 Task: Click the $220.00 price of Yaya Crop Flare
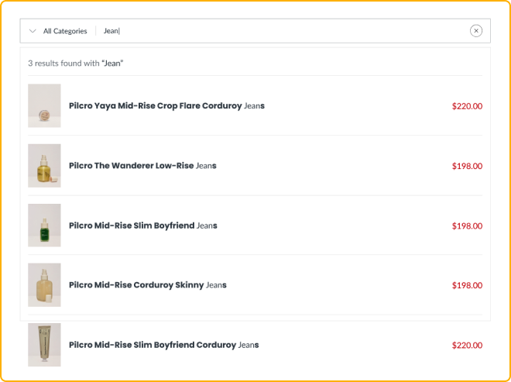467,106
